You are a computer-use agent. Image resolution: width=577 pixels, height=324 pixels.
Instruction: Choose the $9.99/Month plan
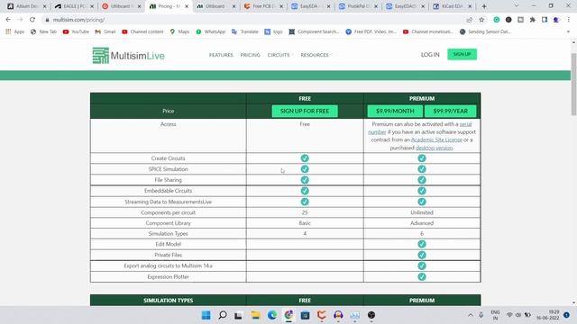click(395, 111)
